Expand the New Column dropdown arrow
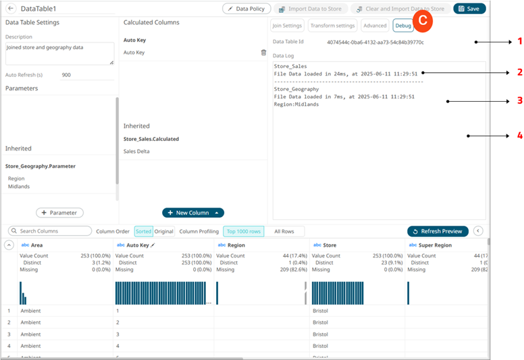Image resolution: width=524 pixels, height=360 pixels. pyautogui.click(x=217, y=213)
